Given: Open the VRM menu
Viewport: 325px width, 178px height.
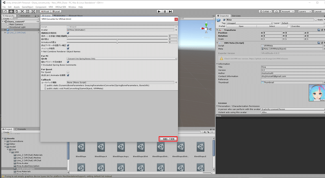Looking at the screenshot, I should pos(51,7).
